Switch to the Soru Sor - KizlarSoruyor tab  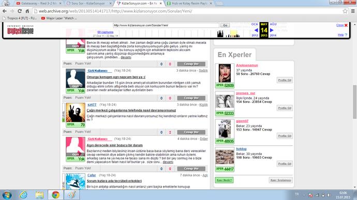[x=88, y=4]
